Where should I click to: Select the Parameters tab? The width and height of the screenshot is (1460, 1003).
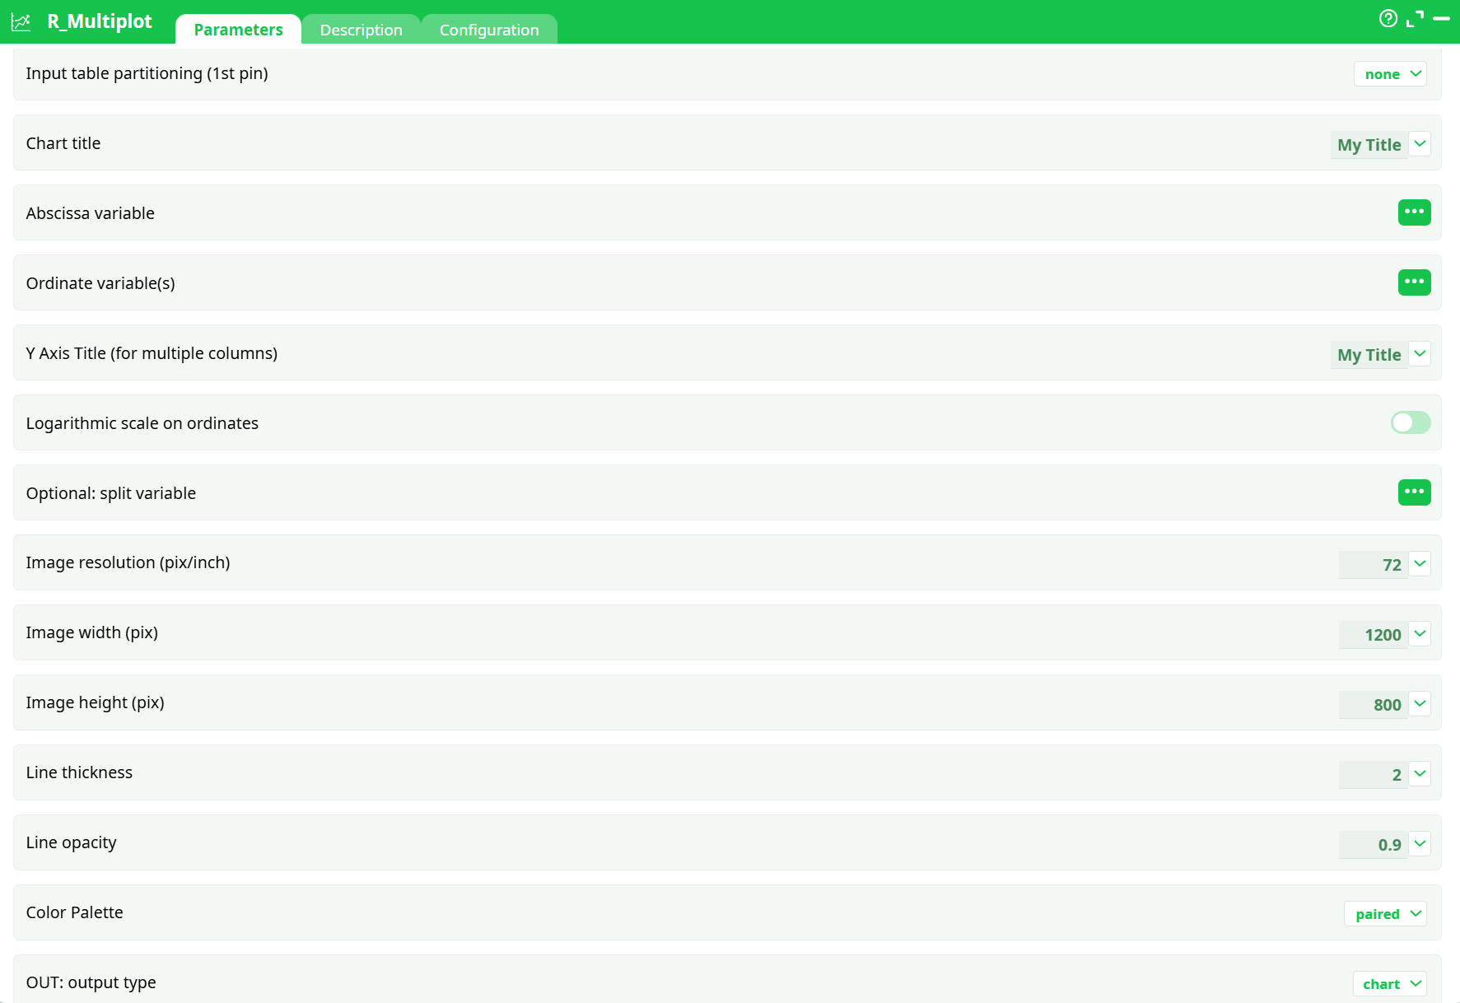click(x=238, y=30)
